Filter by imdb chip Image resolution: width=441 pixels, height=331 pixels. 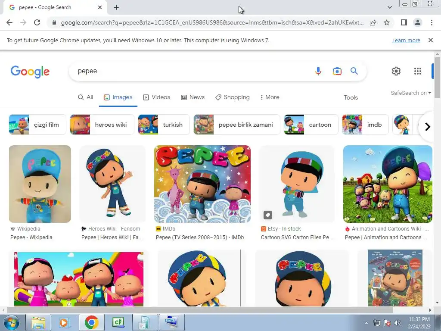365,125
